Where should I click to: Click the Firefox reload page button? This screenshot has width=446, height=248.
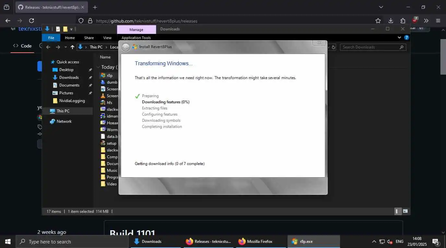tap(31, 21)
